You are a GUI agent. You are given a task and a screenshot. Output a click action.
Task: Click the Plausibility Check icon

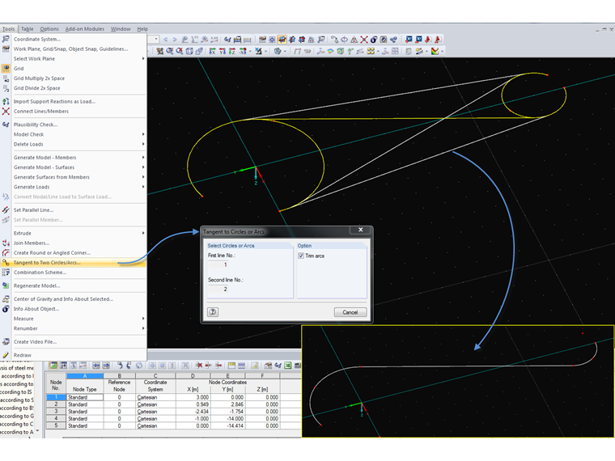pos(6,125)
